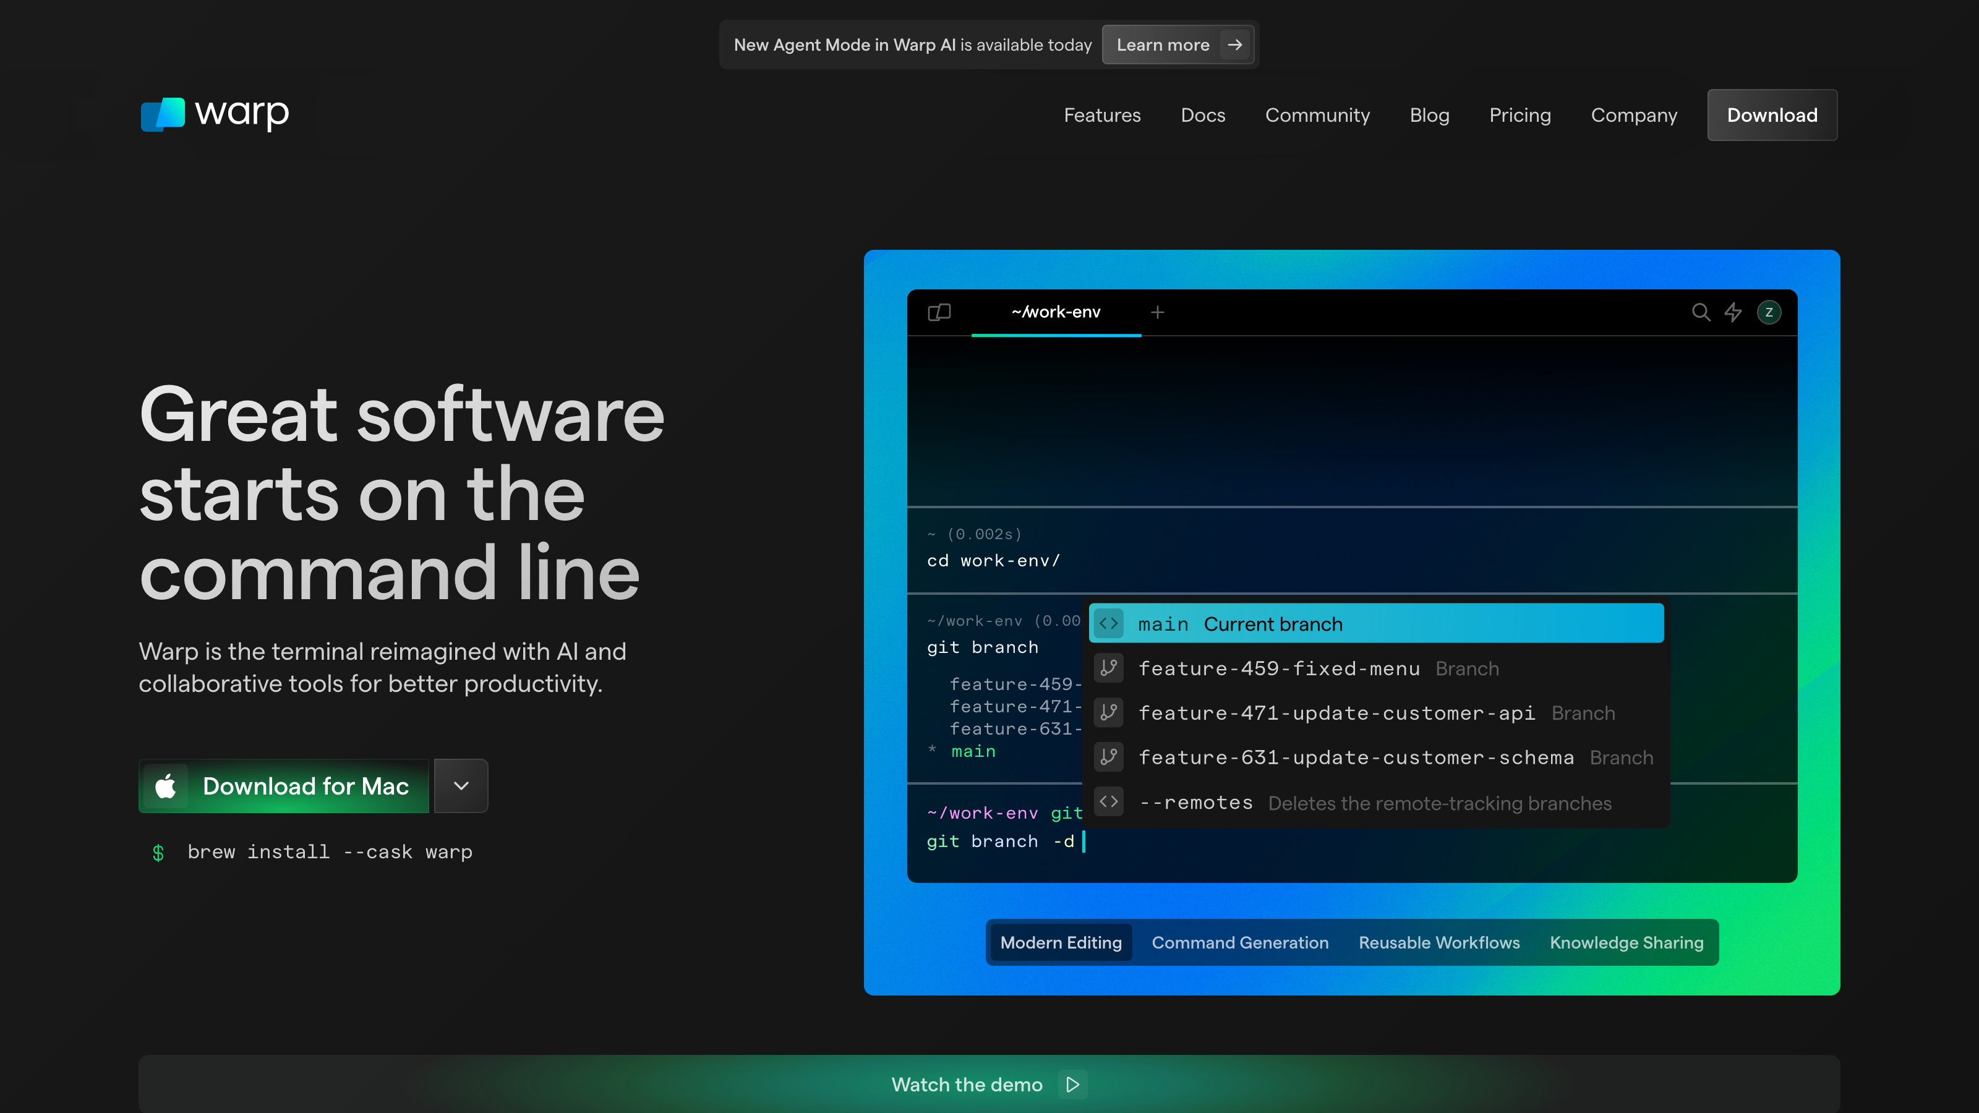1979x1113 pixels.
Task: Click the arrow icon beside Learn more
Action: 1234,45
